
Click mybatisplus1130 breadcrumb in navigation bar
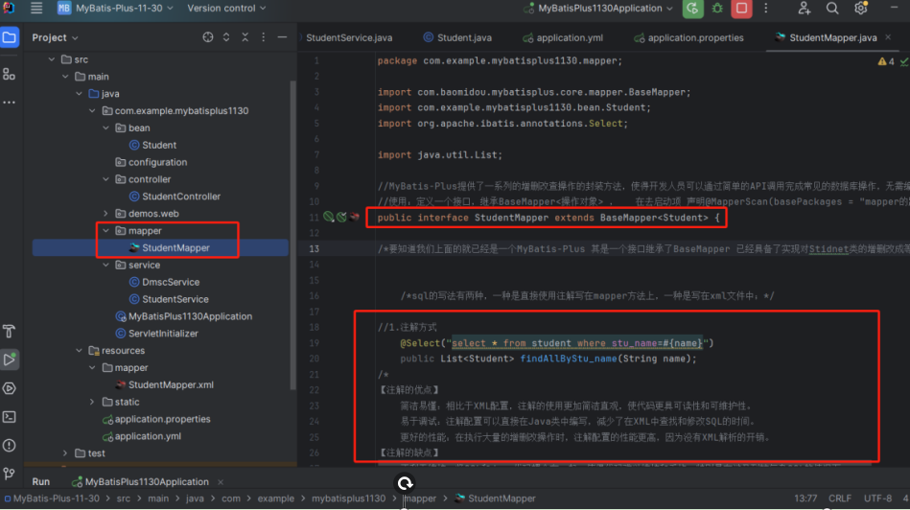click(348, 498)
